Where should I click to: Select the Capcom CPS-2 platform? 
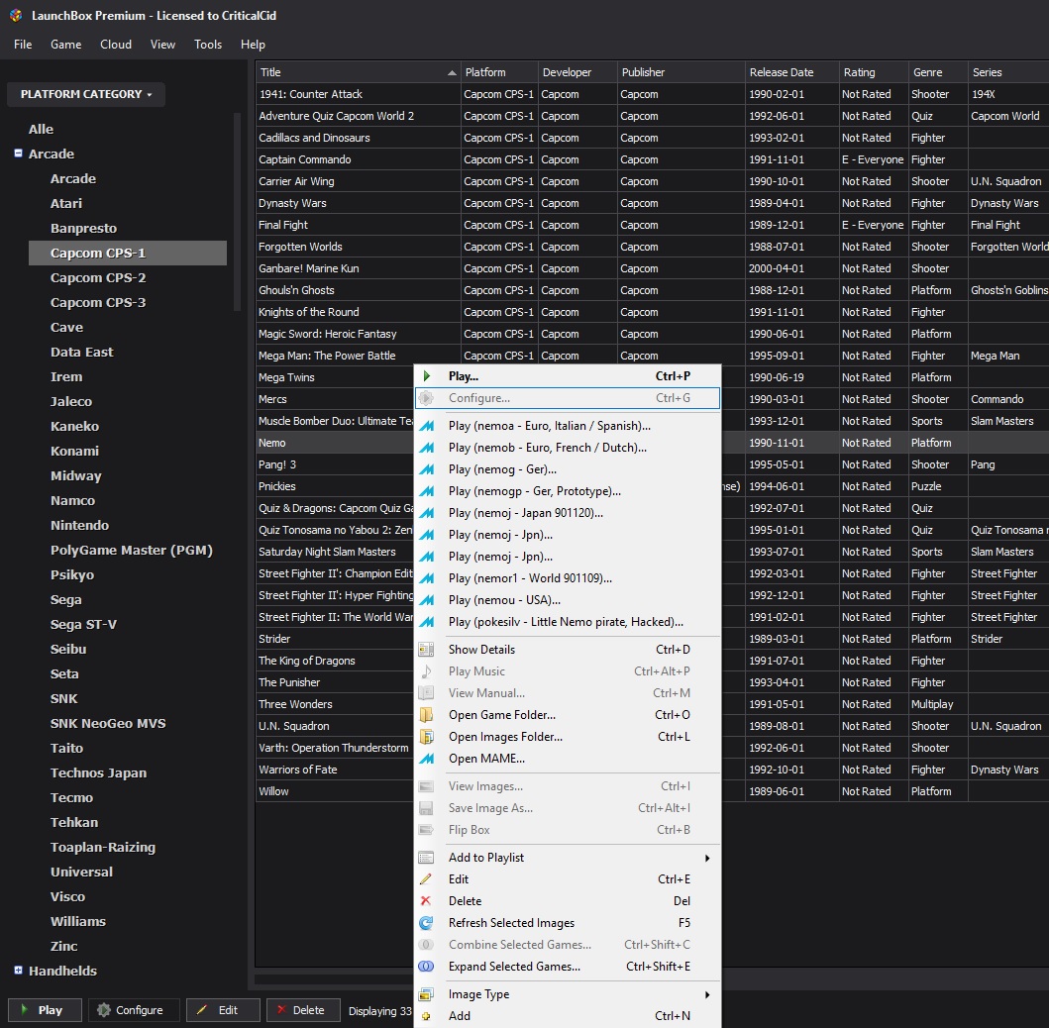pyautogui.click(x=98, y=277)
